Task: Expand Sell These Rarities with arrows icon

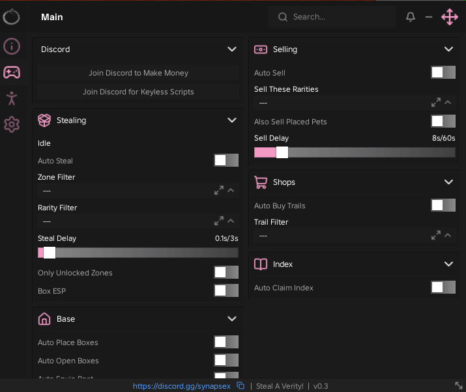Action: pos(436,102)
